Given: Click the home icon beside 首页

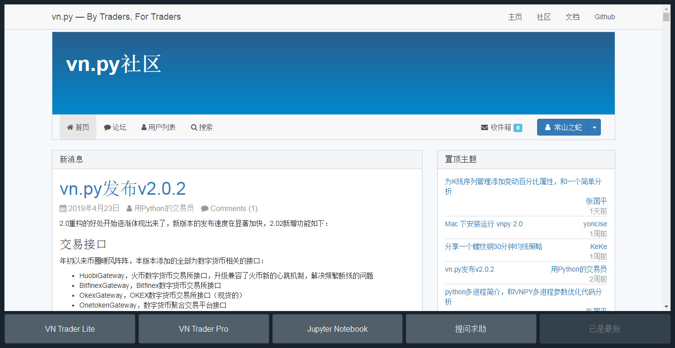Looking at the screenshot, I should click(70, 127).
